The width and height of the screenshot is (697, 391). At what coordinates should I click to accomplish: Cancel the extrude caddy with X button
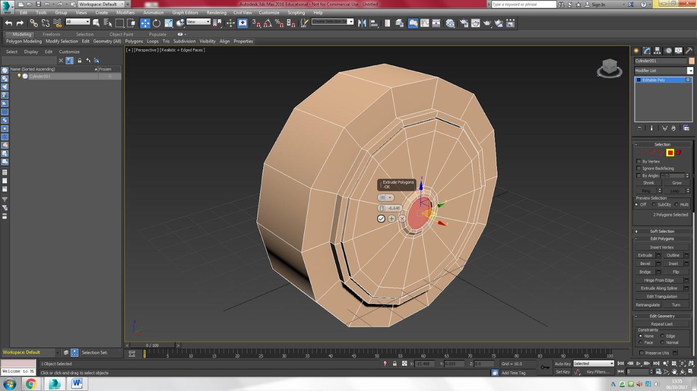[402, 219]
